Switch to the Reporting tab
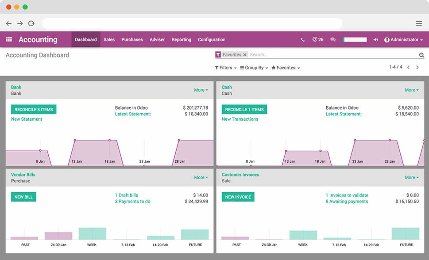 click(181, 39)
